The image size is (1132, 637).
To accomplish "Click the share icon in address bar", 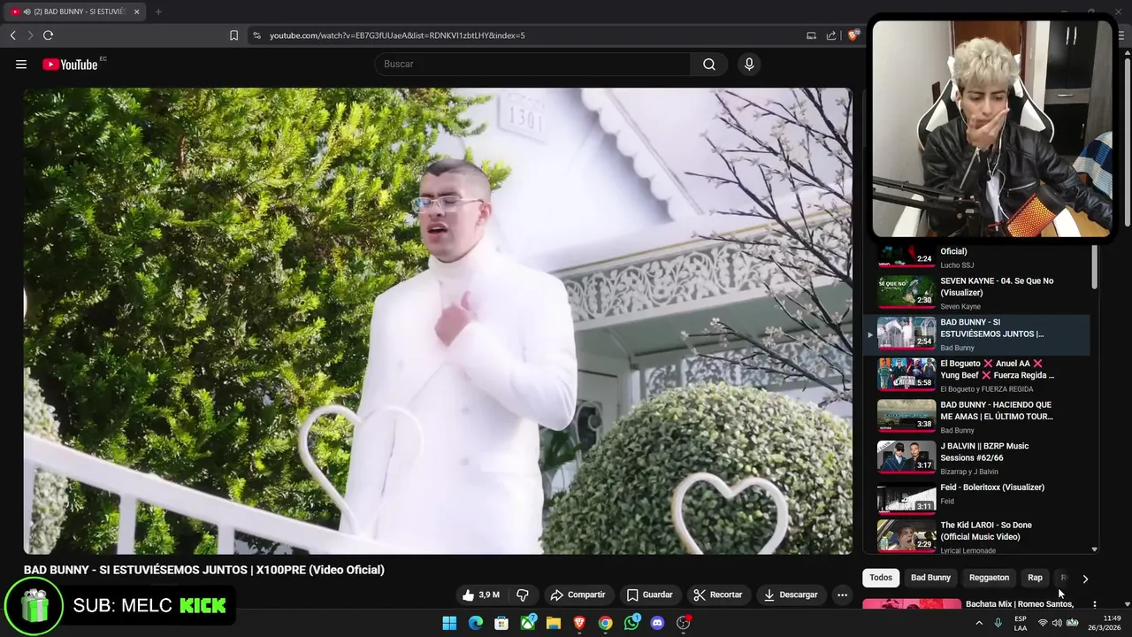I will [831, 35].
